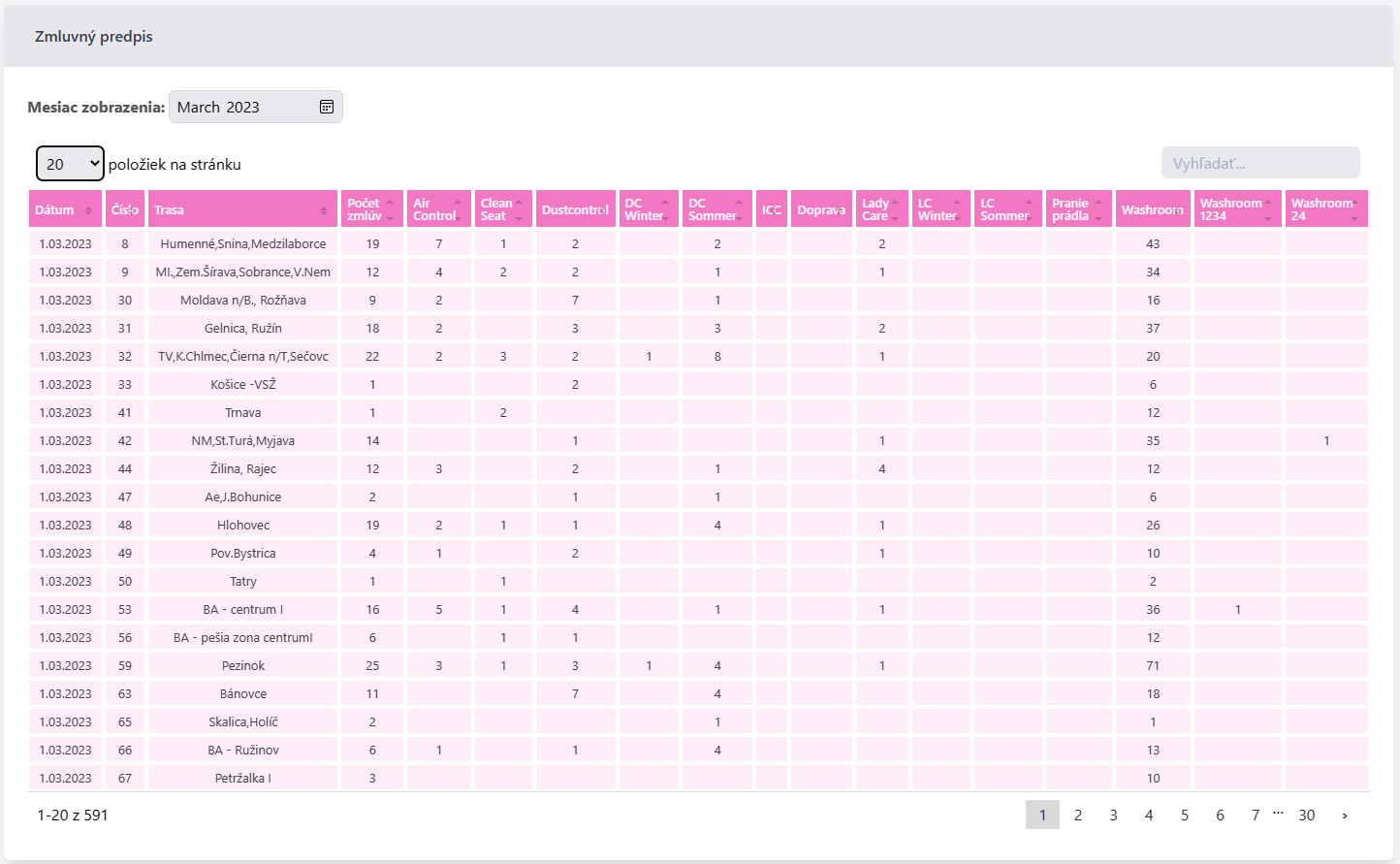Click the Vyhľadať search field

pos(1259,163)
